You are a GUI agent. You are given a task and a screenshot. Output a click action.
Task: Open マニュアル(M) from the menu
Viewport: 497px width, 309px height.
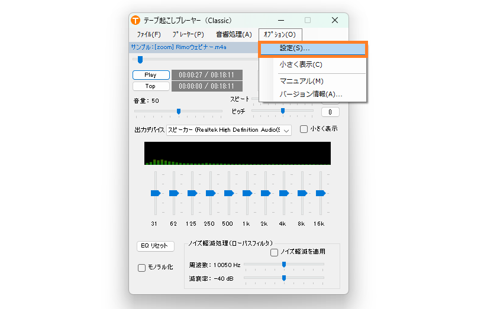click(301, 81)
